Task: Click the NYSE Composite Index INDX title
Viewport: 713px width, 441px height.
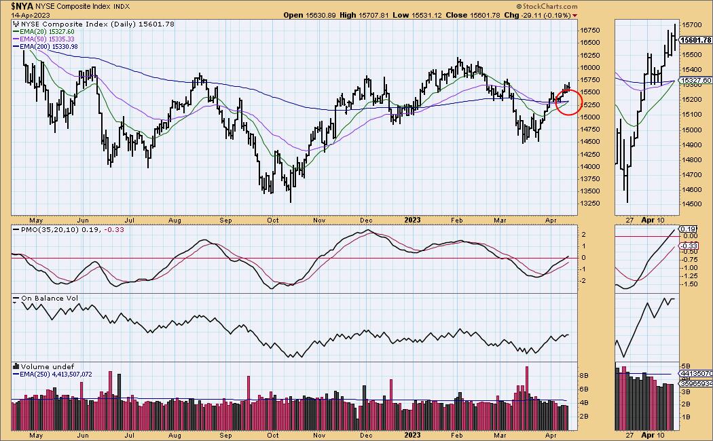Action: tap(82, 6)
